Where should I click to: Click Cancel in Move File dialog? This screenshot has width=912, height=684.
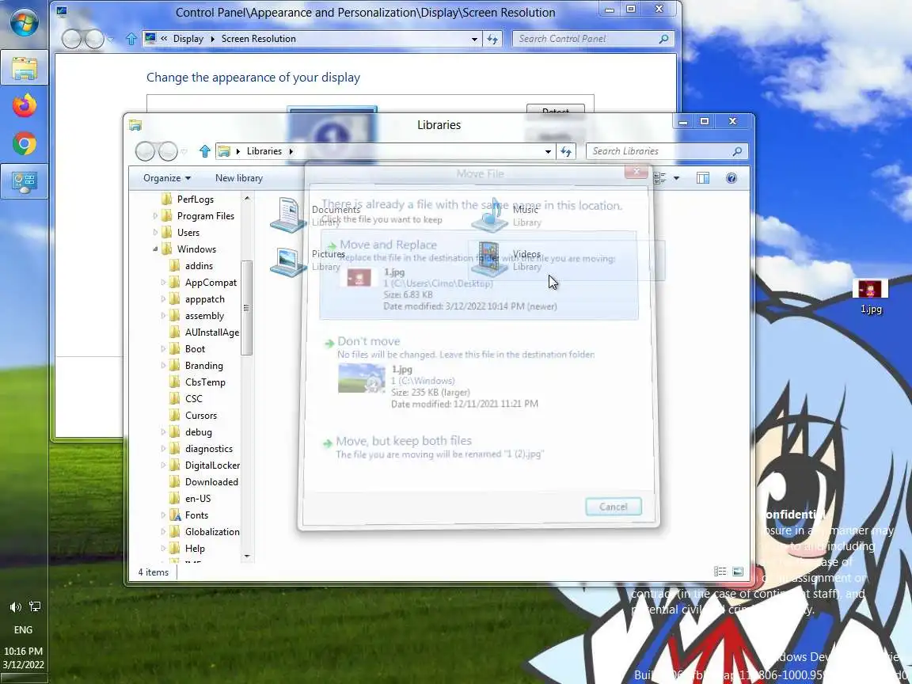pyautogui.click(x=613, y=507)
